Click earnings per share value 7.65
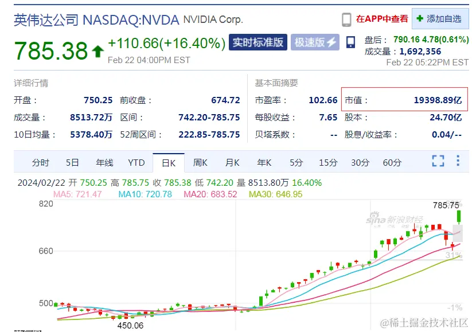 [x=328, y=117]
